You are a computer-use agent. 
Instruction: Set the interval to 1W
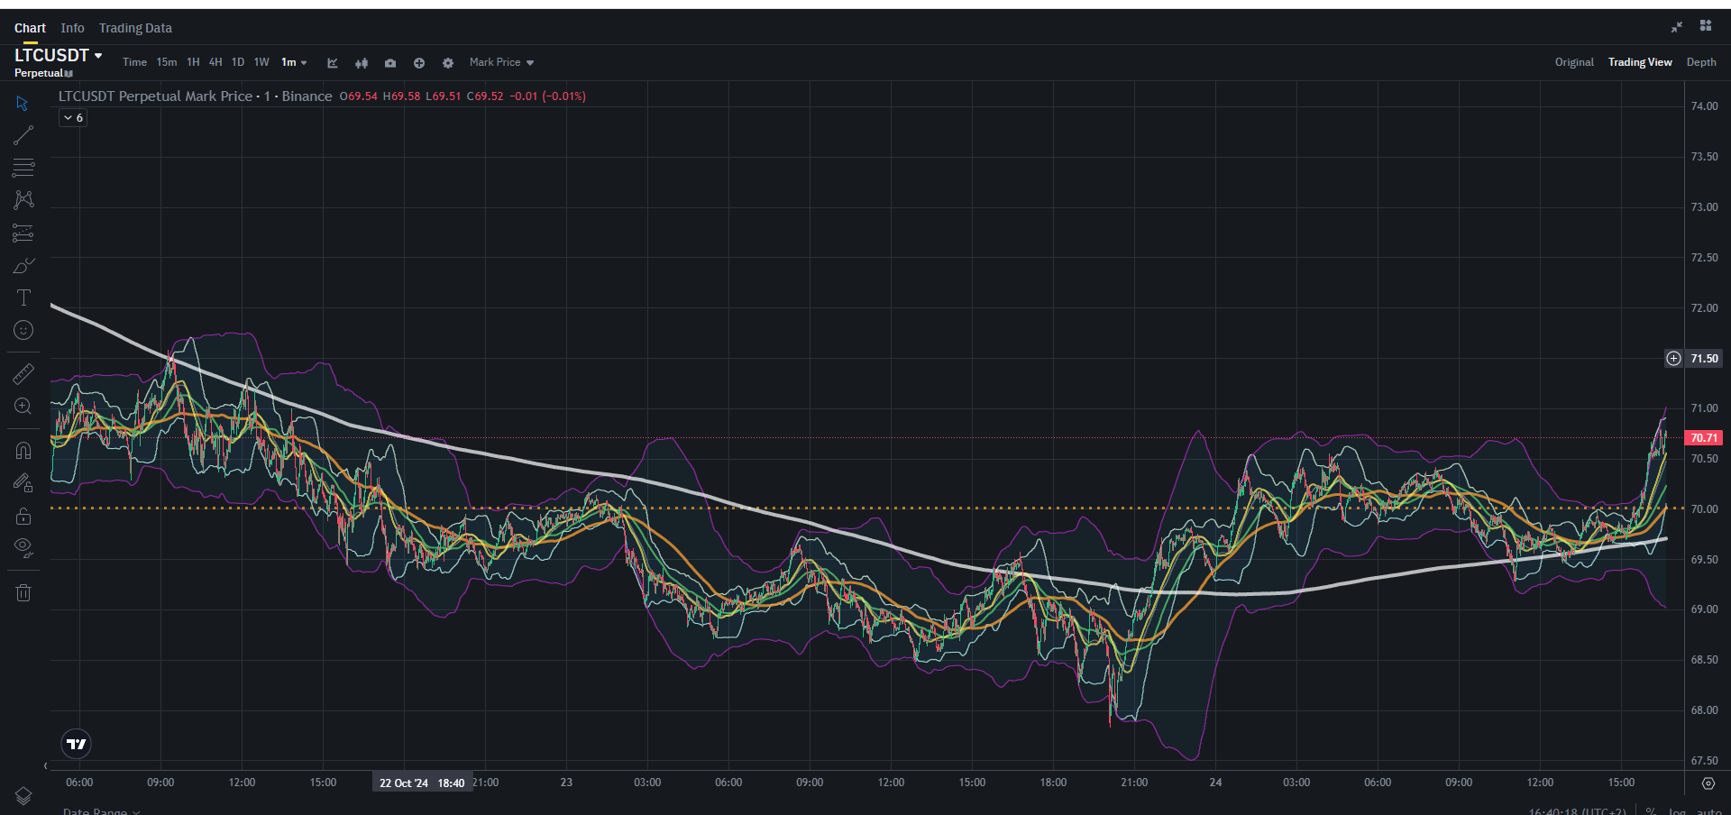pos(261,62)
